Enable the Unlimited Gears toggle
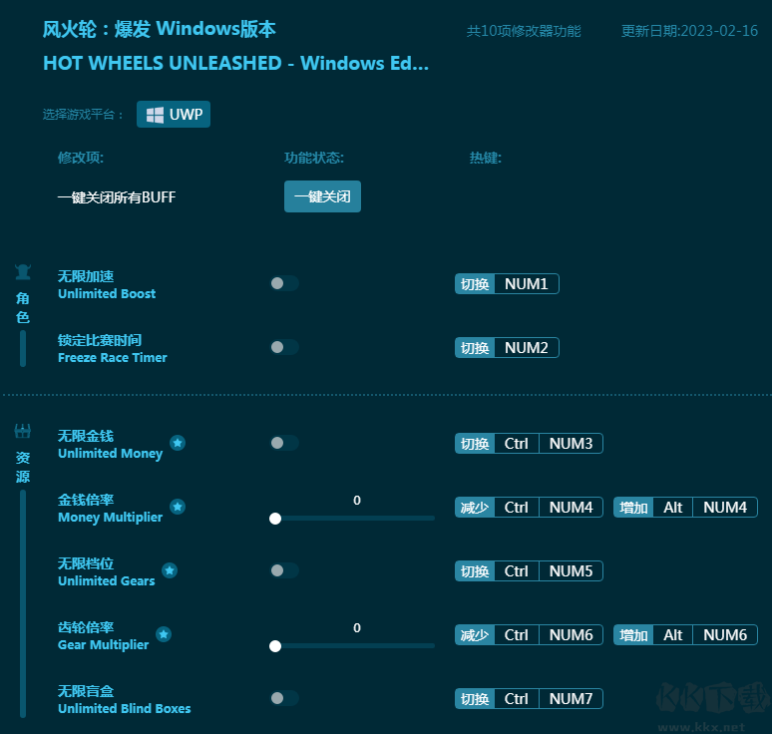 283,570
